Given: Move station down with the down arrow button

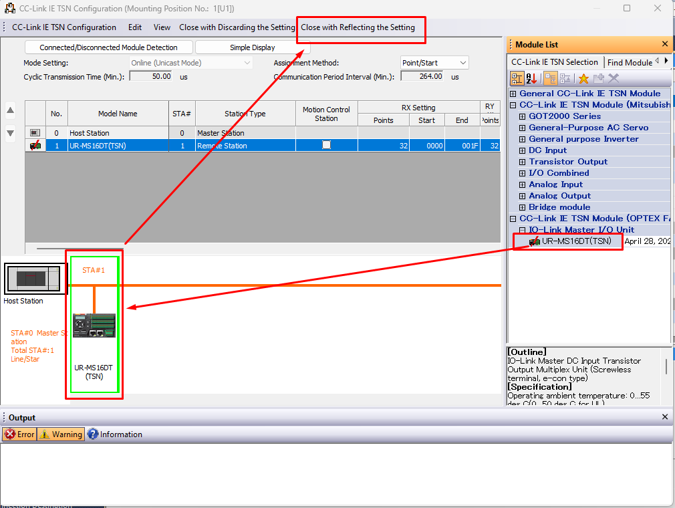Looking at the screenshot, I should point(10,133).
